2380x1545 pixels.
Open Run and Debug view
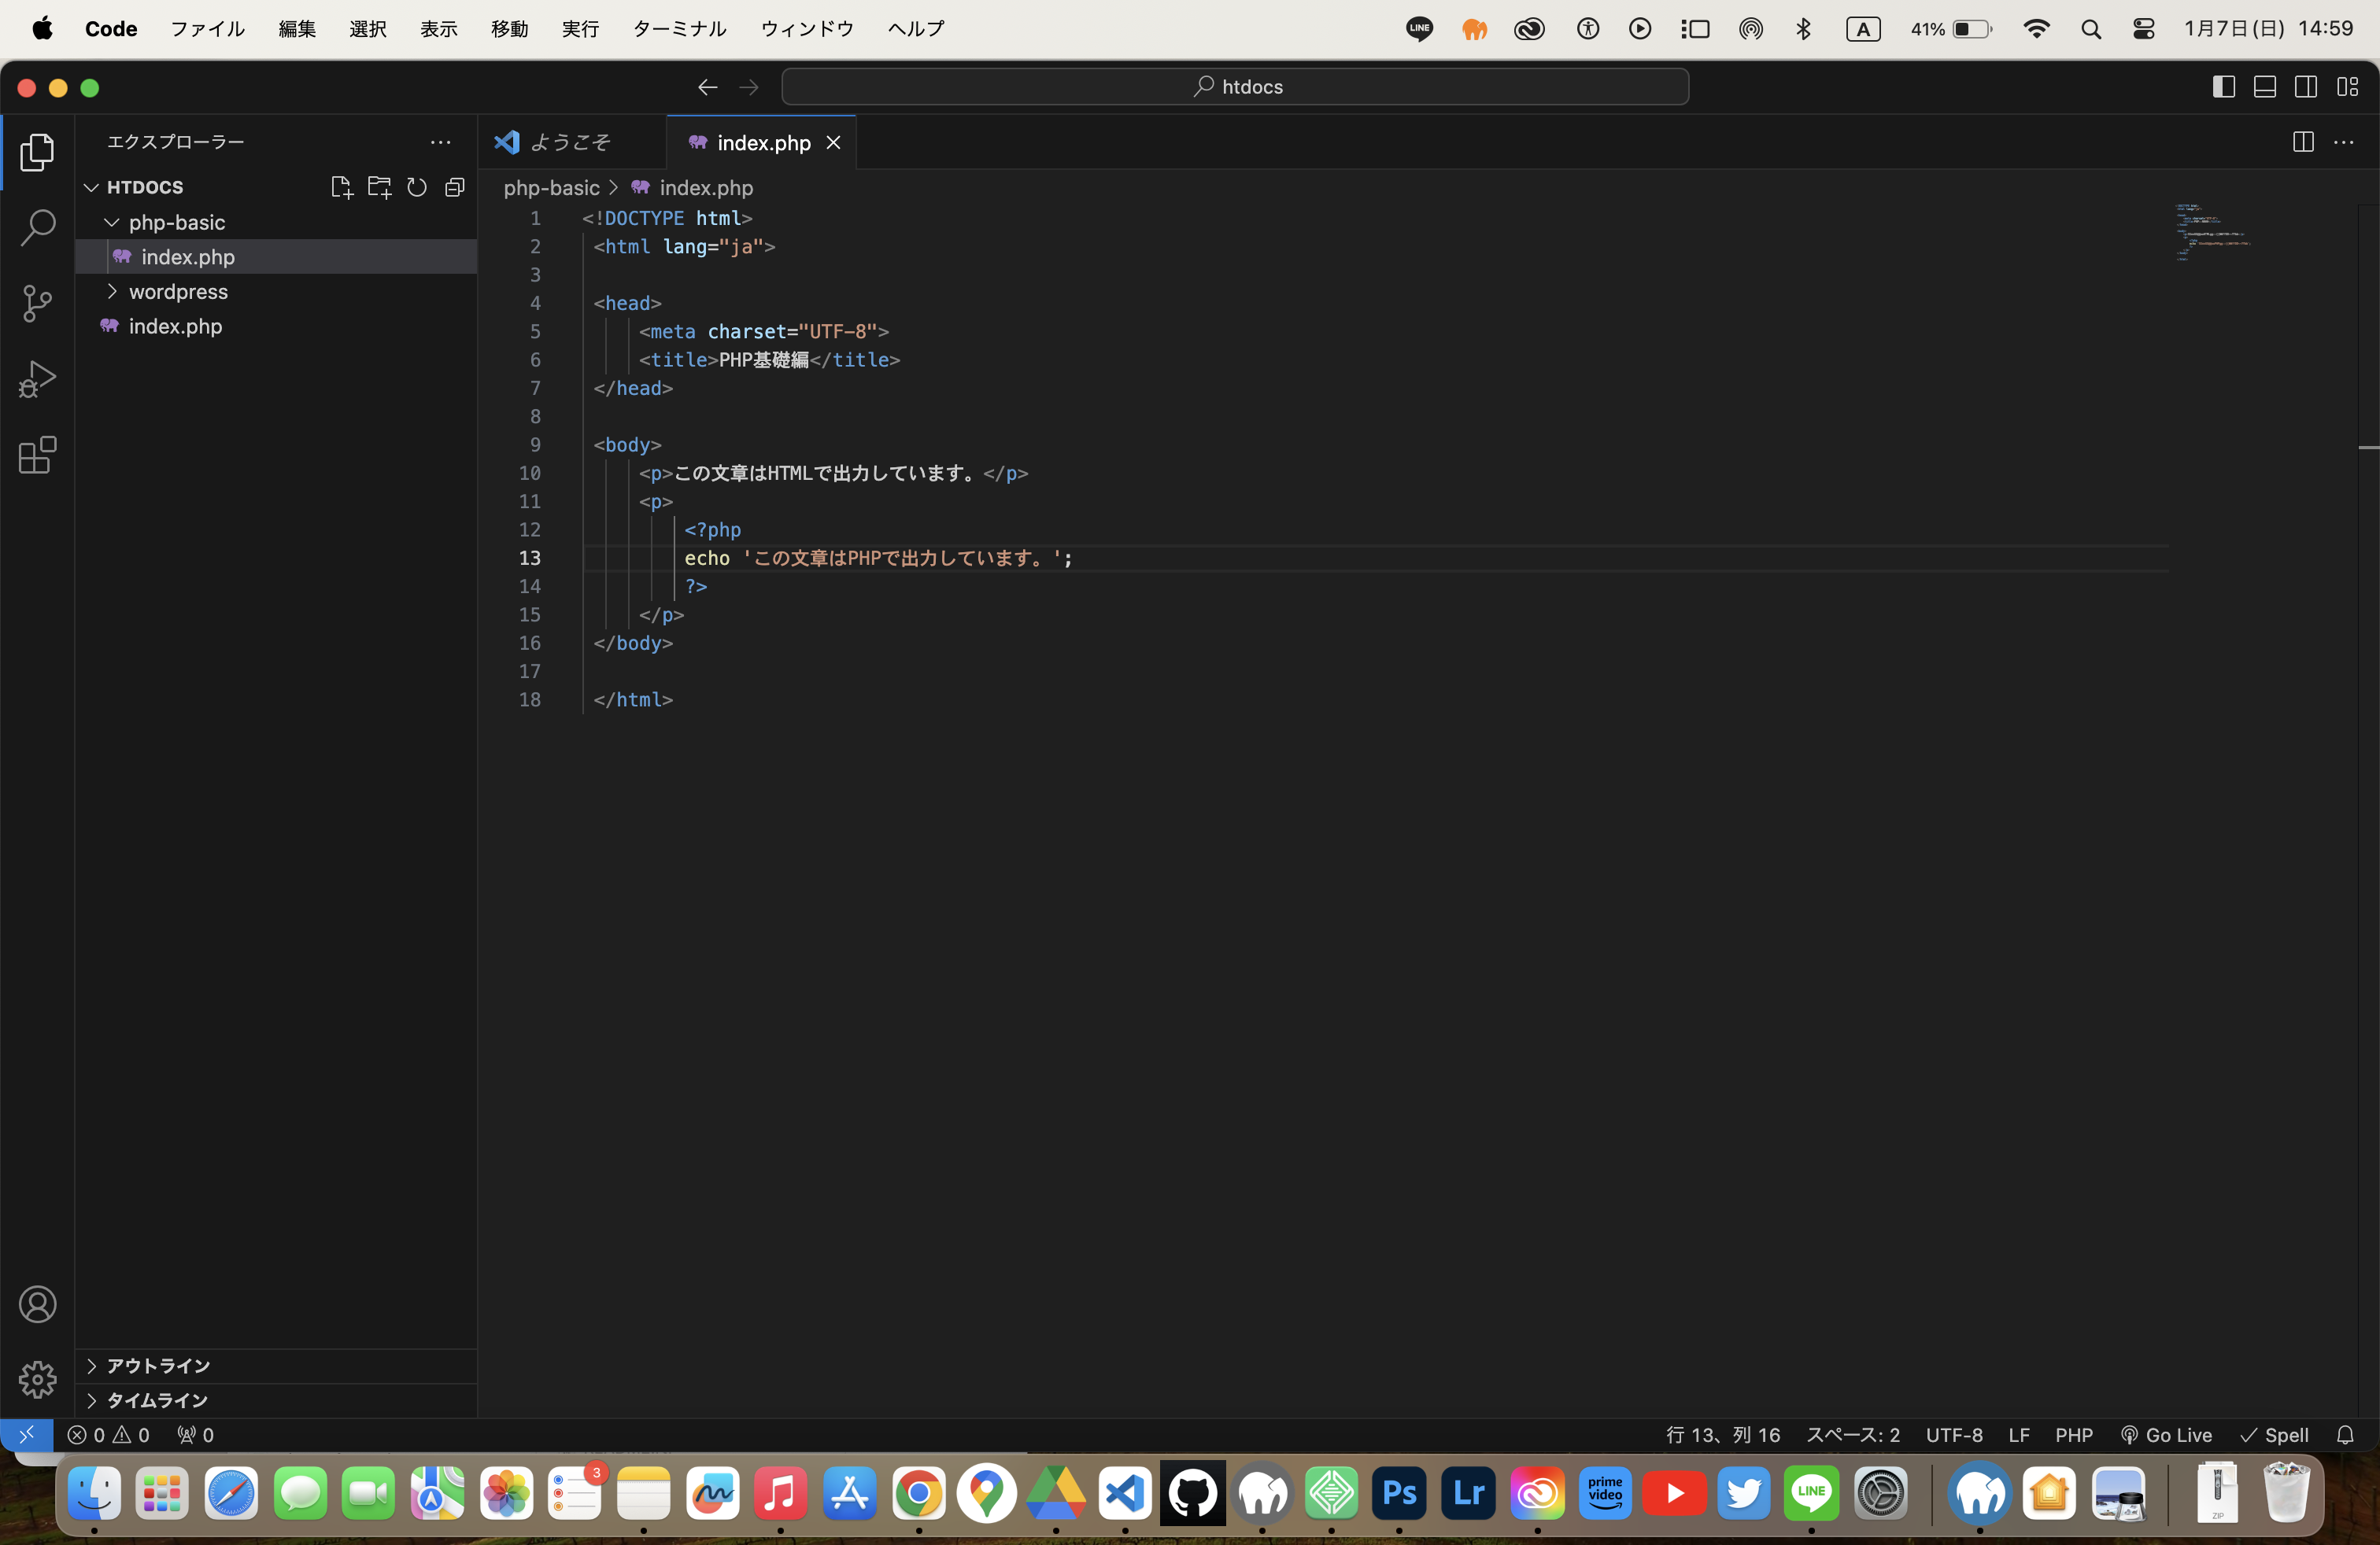(37, 380)
